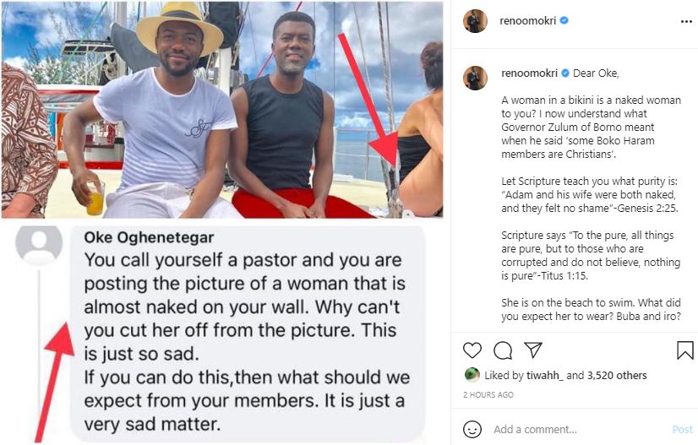The width and height of the screenshot is (698, 445).
Task: Open the emoji picker smiley icon
Action: click(473, 429)
